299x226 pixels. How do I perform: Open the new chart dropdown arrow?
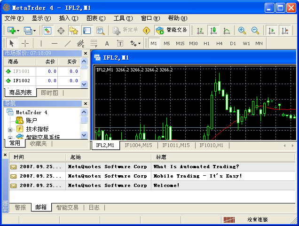point(18,31)
